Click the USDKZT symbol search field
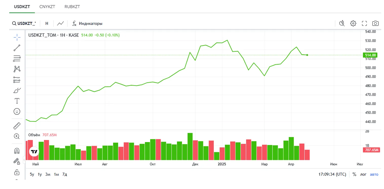Image resolution: width=384 pixels, height=189 pixels. coord(24,23)
